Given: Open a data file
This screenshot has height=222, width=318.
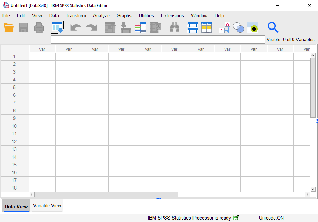Looking at the screenshot, I should click(x=9, y=27).
